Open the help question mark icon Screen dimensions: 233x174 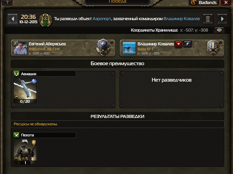7,2
